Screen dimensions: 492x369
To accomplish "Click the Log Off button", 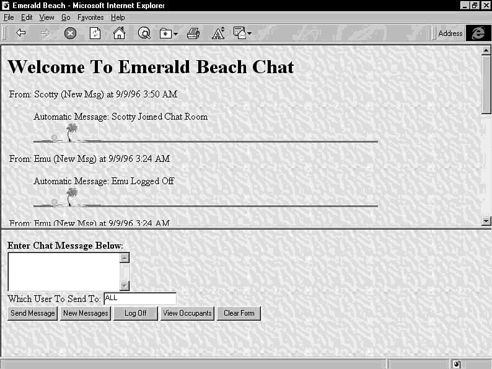I will pos(135,313).
